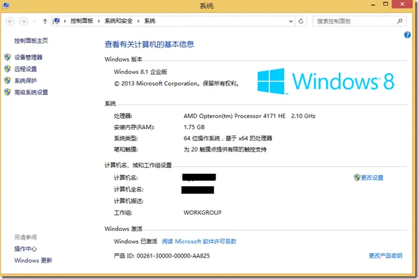Open 设备管理器 from sidebar
The width and height of the screenshot is (418, 279).
pos(29,57)
